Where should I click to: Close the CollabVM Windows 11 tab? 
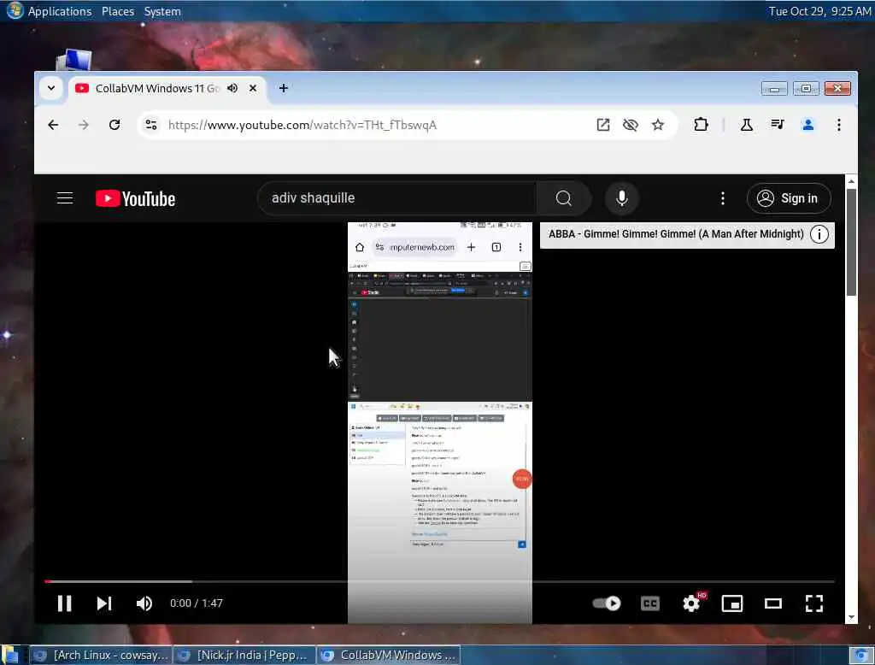tap(253, 88)
